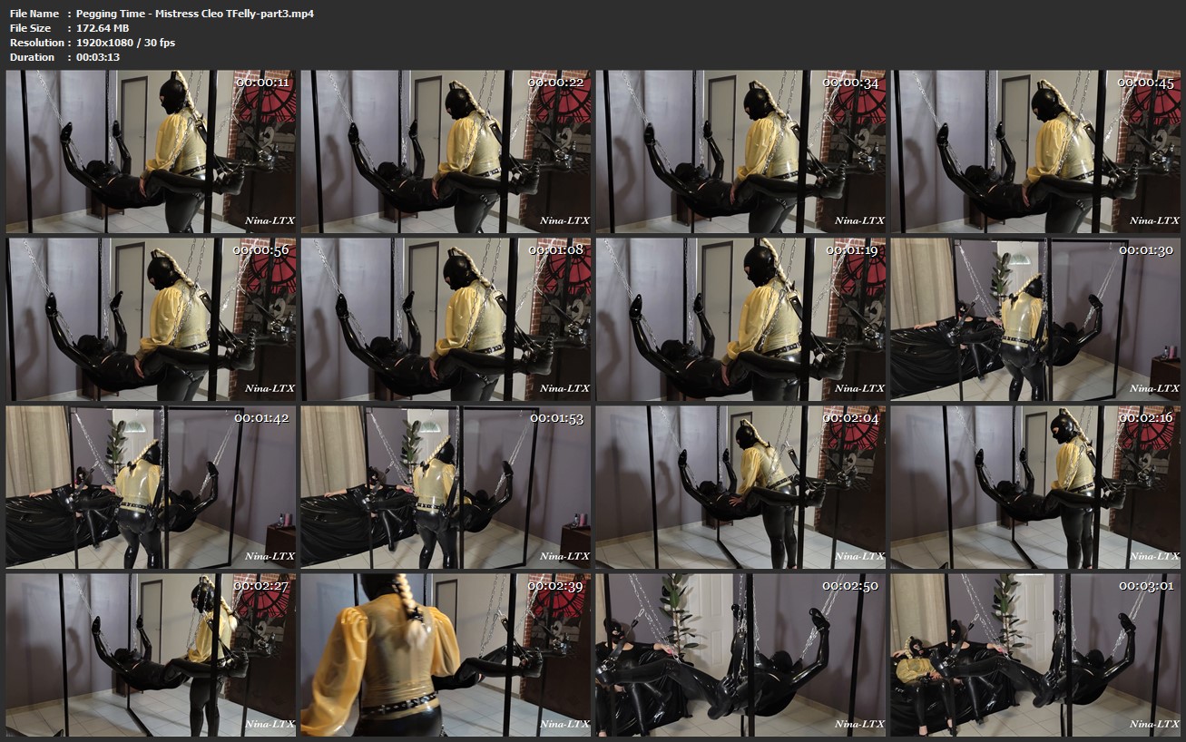View the frame stamped 00:02:04
This screenshot has height=742, width=1186.
pyautogui.click(x=740, y=487)
